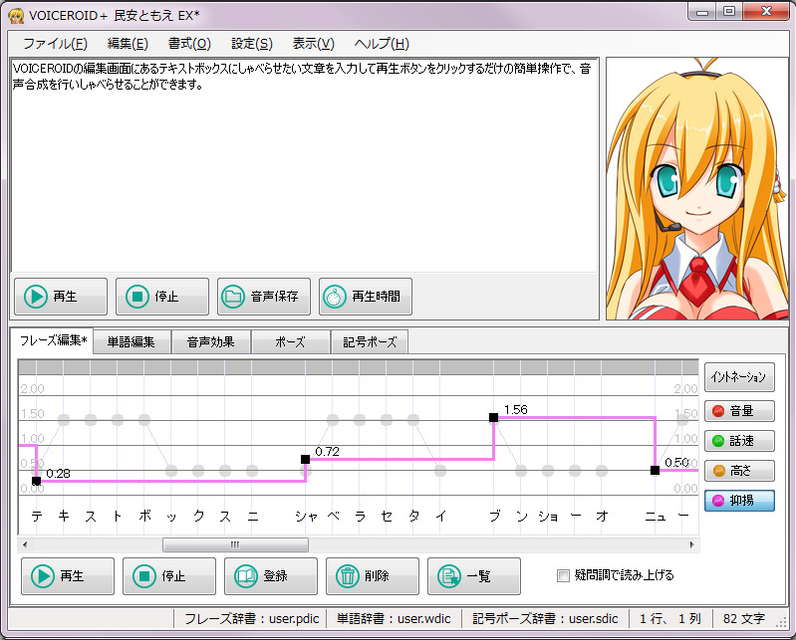
Task: Select the 音量 volume mode
Action: 739,411
